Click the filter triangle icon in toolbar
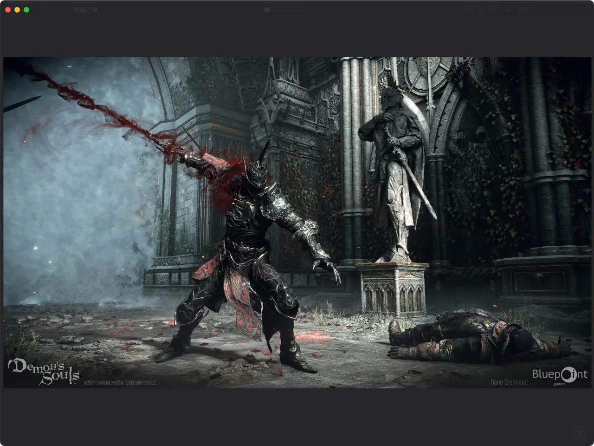This screenshot has width=594, height=446. [493, 9]
